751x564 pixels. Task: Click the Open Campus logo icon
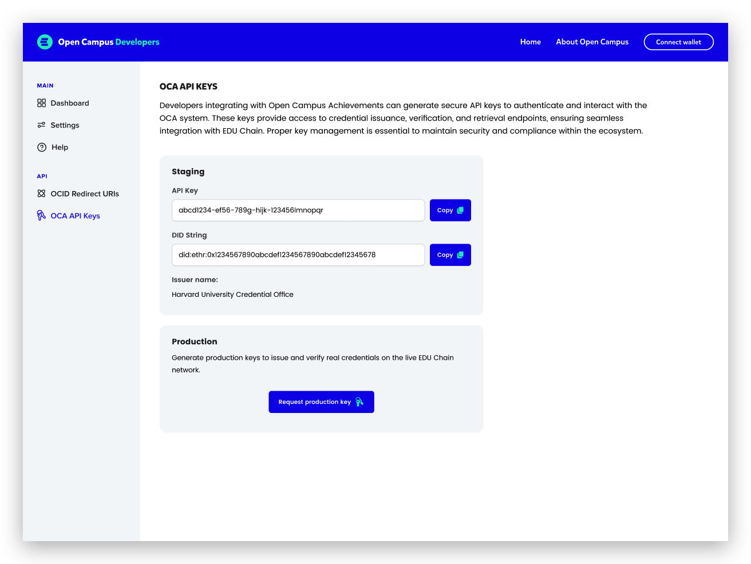(x=45, y=42)
